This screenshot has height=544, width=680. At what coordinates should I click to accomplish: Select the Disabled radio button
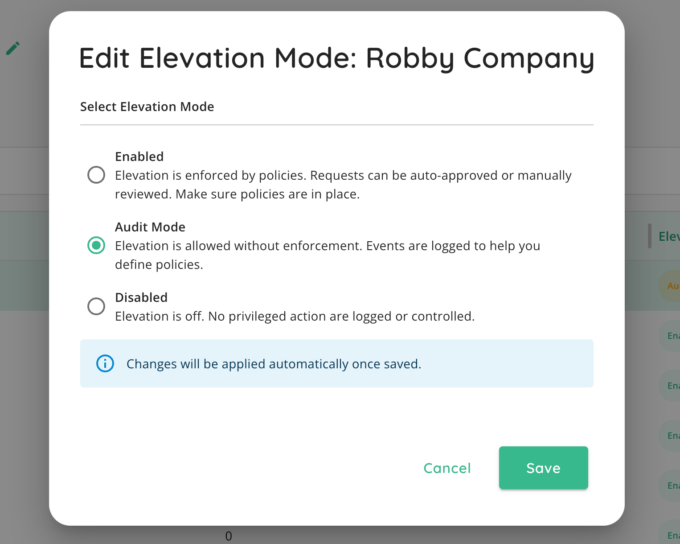coord(96,306)
